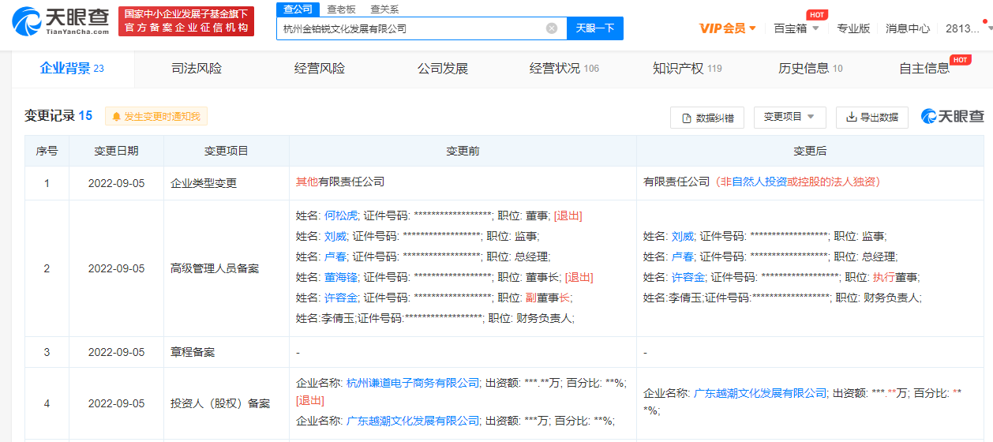Image resolution: width=993 pixels, height=442 pixels.
Task: Click the bell icon for change notifications
Action: click(x=117, y=117)
